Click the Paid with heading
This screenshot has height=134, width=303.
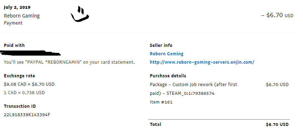(14, 45)
